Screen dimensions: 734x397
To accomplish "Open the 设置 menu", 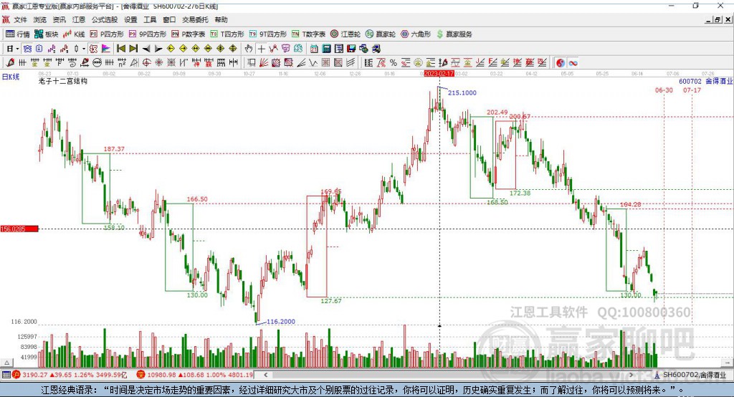I will pos(130,19).
